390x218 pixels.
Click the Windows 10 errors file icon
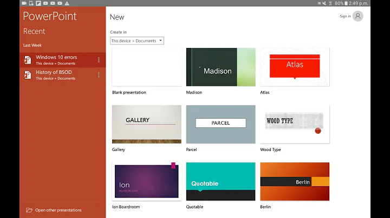pos(28,60)
